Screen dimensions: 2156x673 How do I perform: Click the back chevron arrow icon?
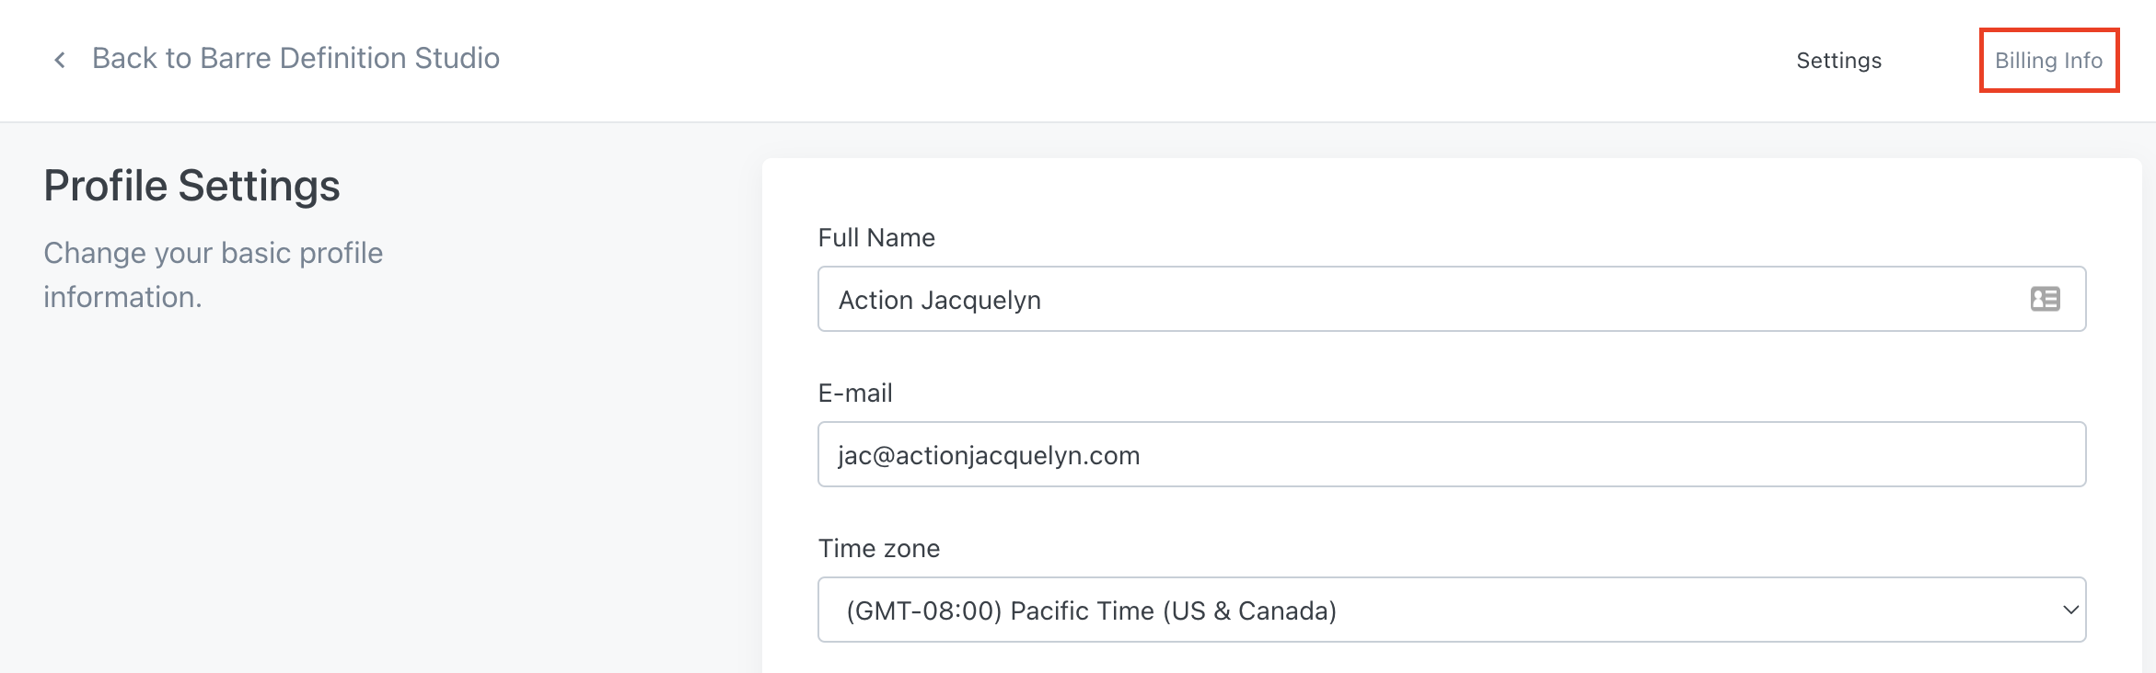60,60
